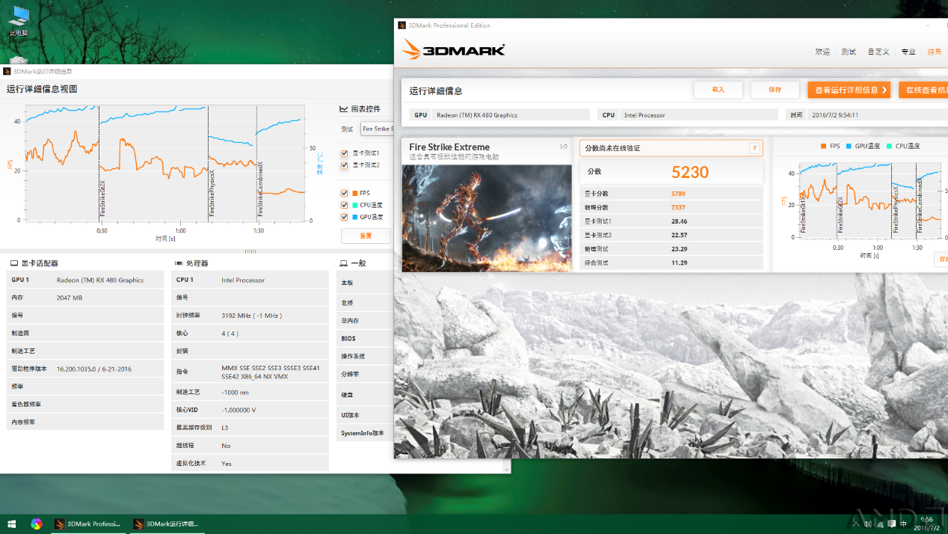Click the 在线查看结果 button

(923, 90)
